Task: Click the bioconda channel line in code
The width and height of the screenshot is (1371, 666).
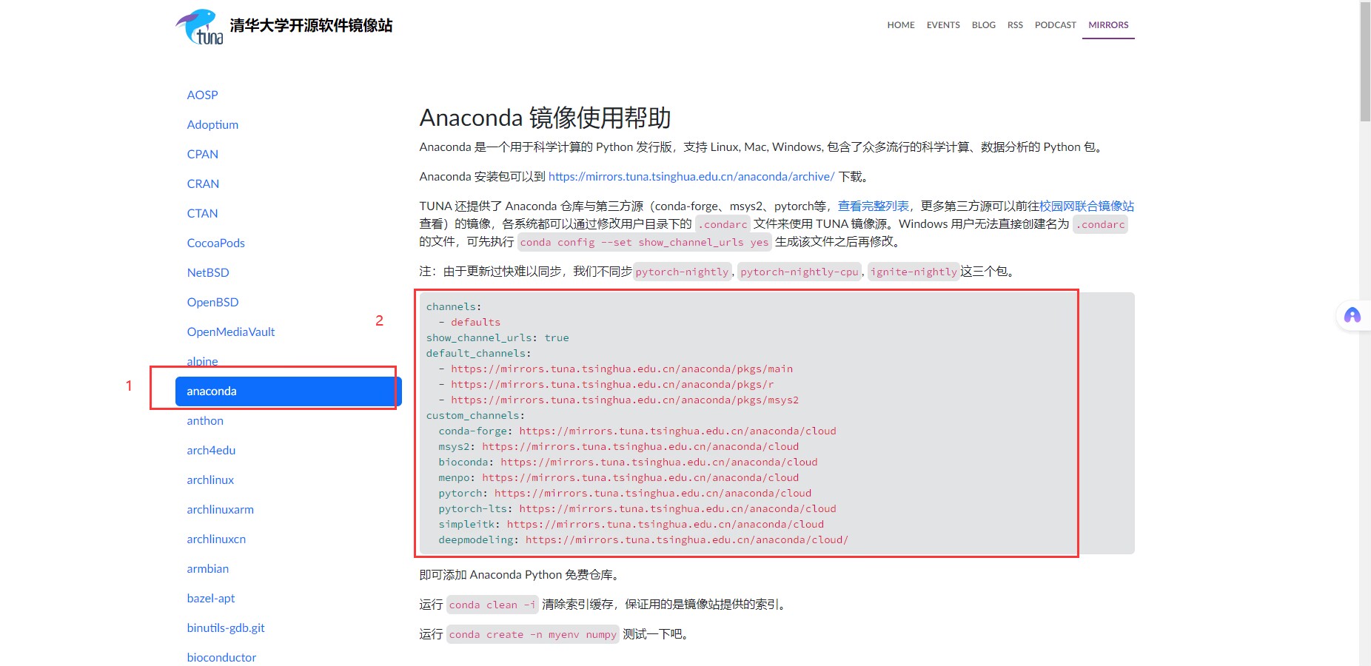Action: point(628,462)
